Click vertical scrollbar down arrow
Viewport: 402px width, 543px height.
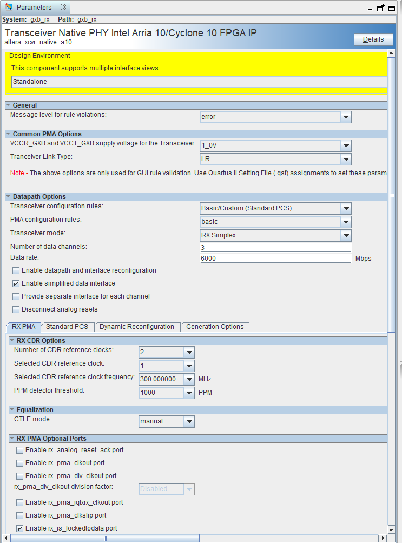click(391, 530)
